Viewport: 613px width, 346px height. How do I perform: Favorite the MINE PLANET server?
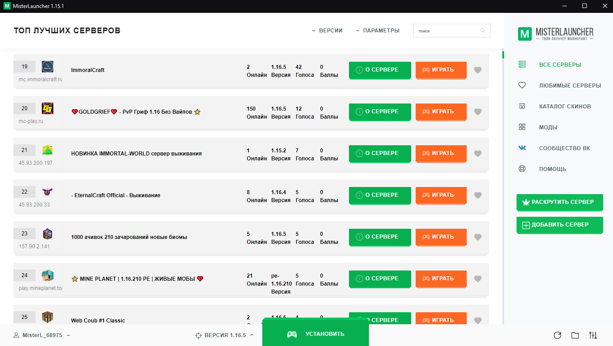[x=478, y=279]
